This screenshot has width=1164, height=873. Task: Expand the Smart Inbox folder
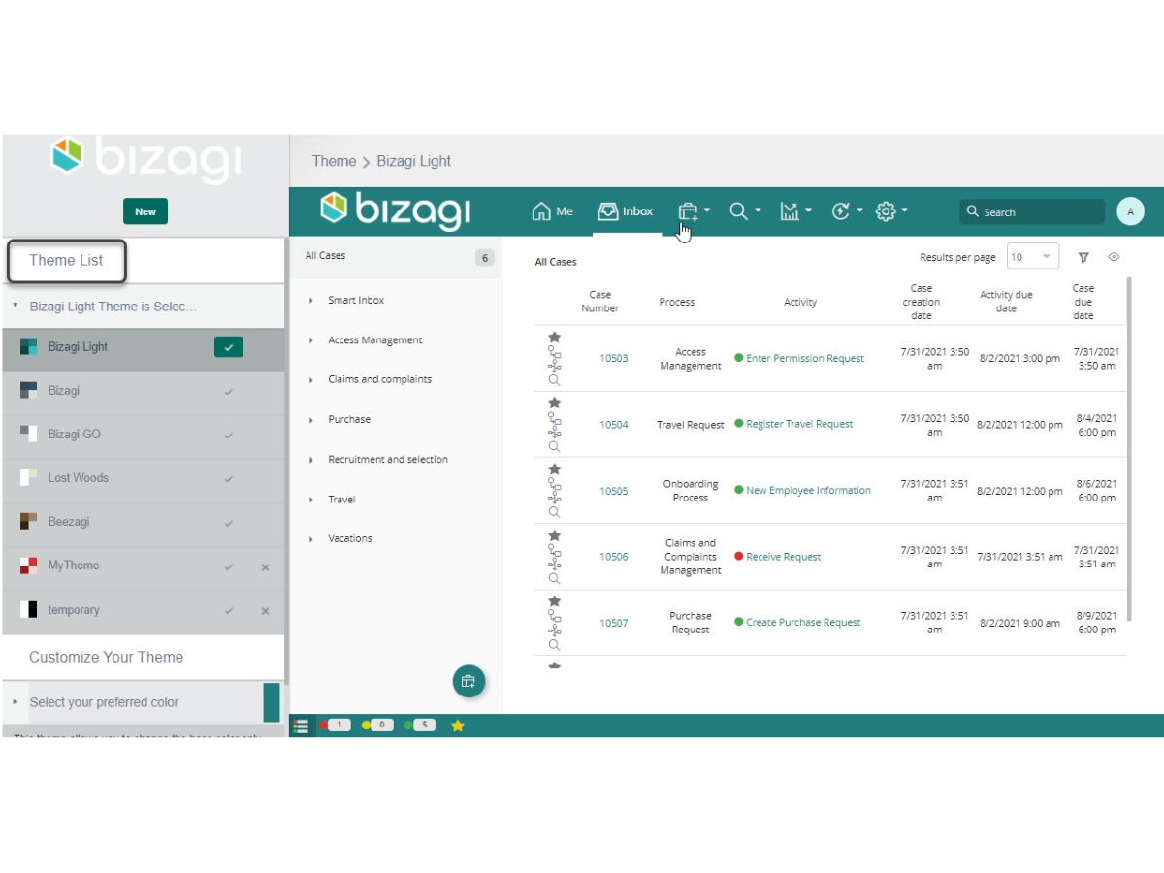[x=311, y=301]
